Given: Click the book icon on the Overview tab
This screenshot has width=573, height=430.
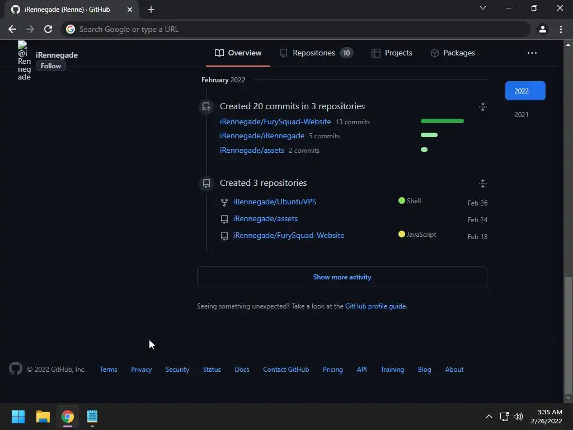Looking at the screenshot, I should [219, 53].
